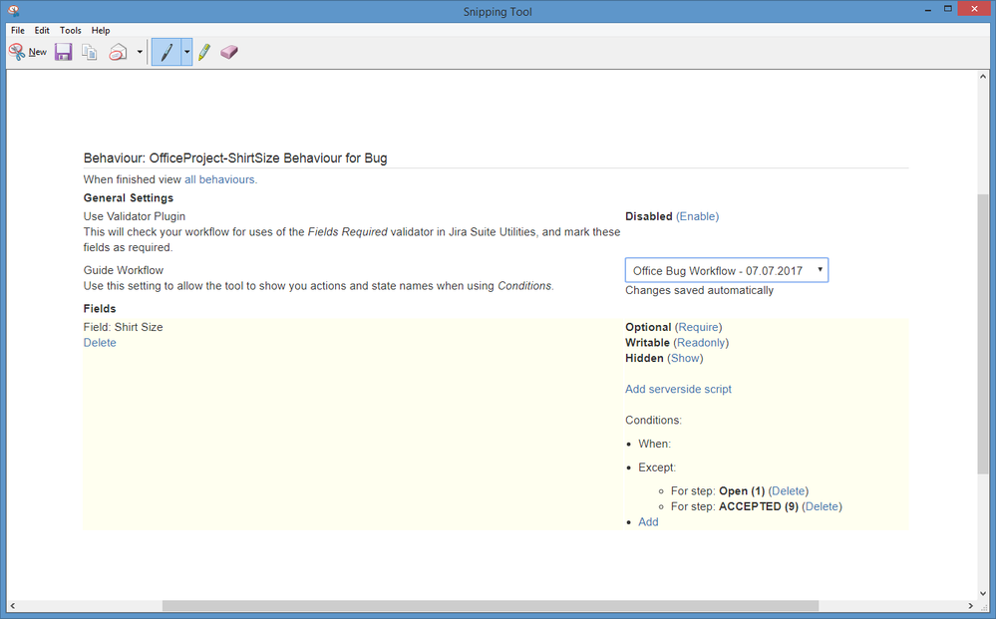Click the scroll left arrow
This screenshot has width=996, height=619.
coord(13,606)
